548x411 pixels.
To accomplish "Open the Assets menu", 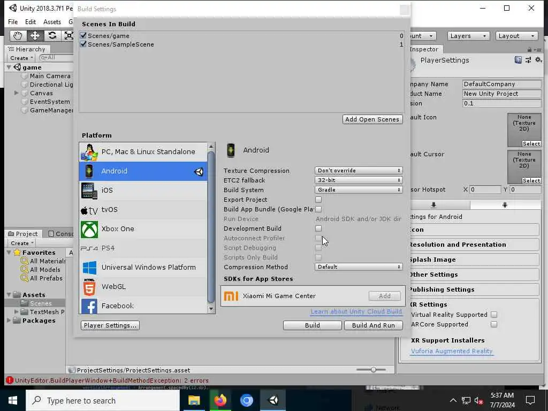I will (x=52, y=21).
